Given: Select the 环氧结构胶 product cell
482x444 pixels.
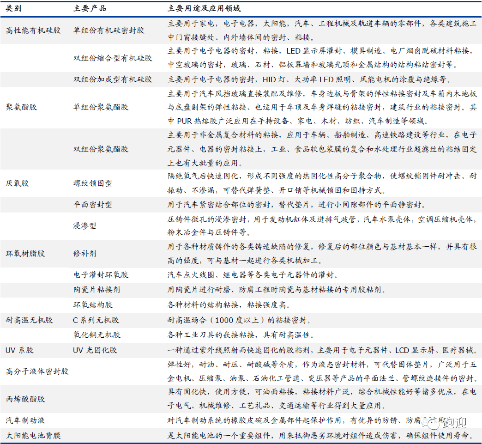Looking at the screenshot, I should [93, 305].
